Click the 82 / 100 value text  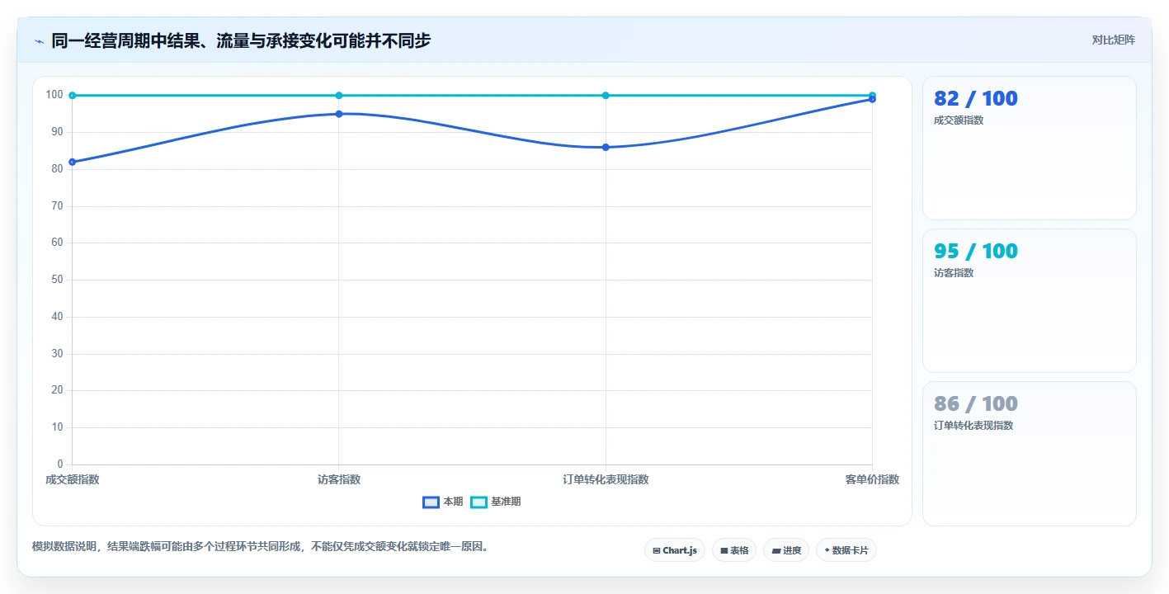[976, 98]
